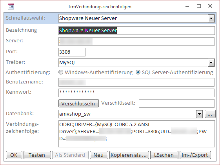Open the Datenbank dropdown arrow
Viewport: 220px width, 165px height.
point(199,114)
